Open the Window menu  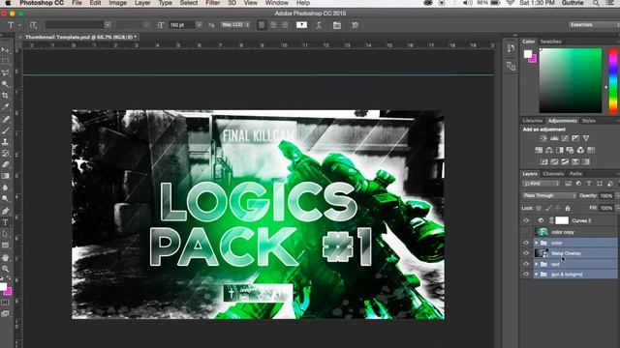pyautogui.click(x=276, y=3)
